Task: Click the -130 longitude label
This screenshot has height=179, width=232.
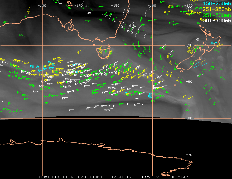Action: pyautogui.click(x=42, y=6)
